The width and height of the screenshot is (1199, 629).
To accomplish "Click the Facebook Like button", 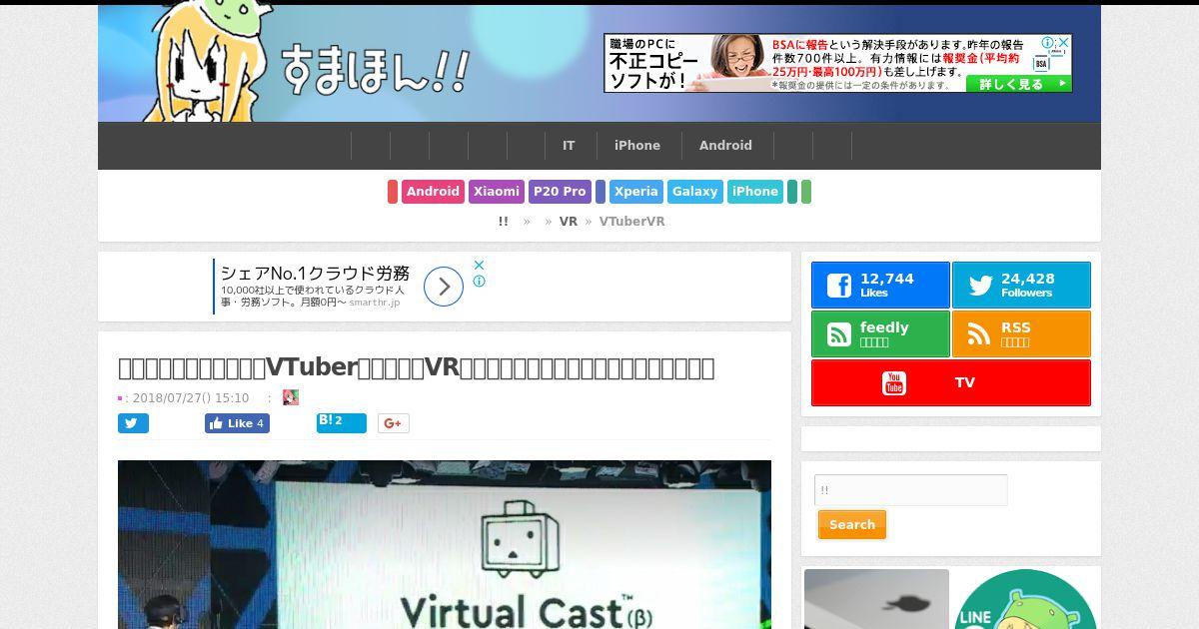I will (x=237, y=423).
